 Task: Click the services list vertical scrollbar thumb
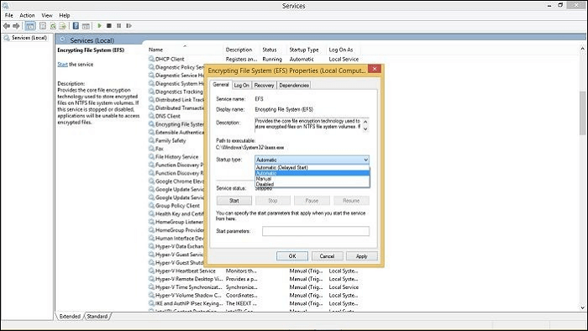582,113
